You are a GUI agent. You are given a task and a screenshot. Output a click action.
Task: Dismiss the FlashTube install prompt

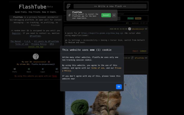point(114,15)
